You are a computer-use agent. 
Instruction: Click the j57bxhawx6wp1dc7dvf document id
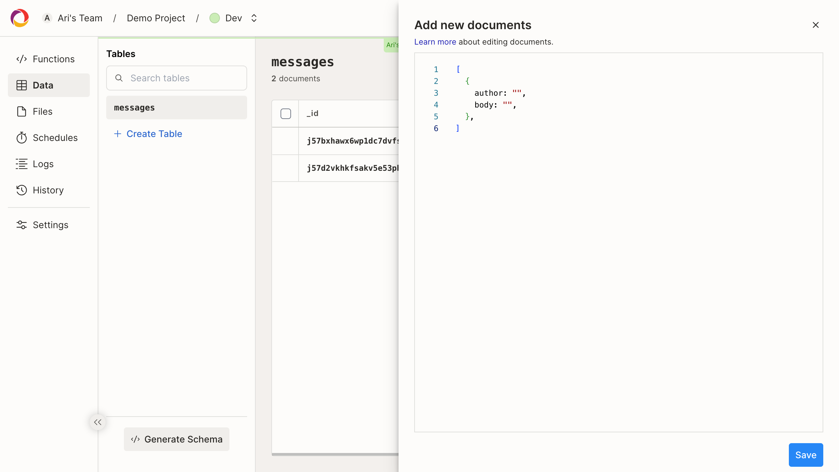[x=353, y=141]
